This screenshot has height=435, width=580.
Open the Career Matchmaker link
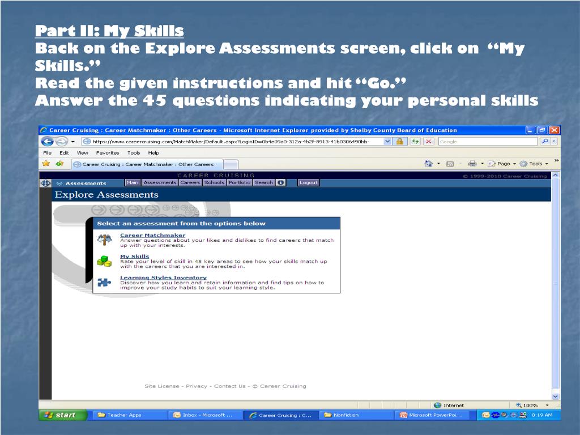[x=153, y=235]
